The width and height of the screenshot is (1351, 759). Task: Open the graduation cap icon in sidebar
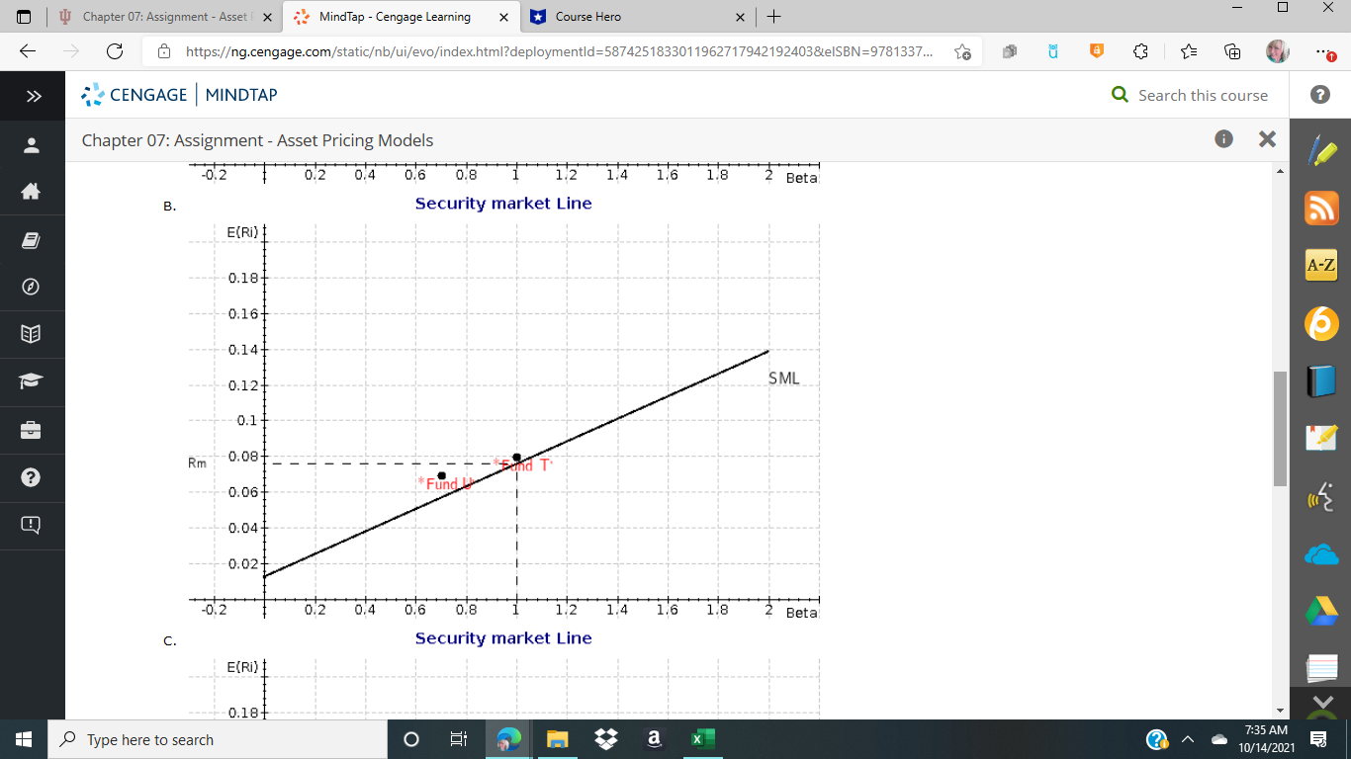(x=32, y=381)
